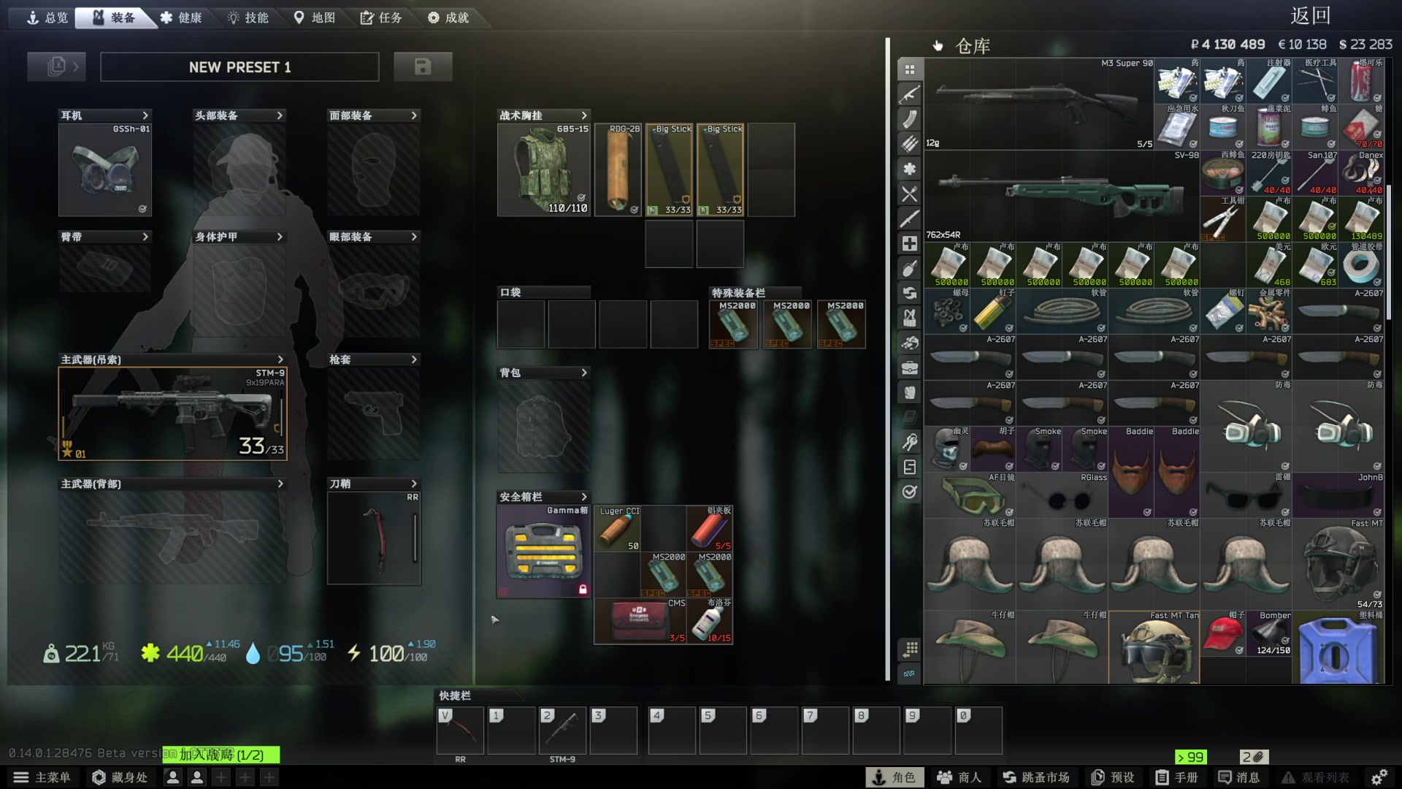Click the hand icon beside 仓库 title

(x=938, y=46)
